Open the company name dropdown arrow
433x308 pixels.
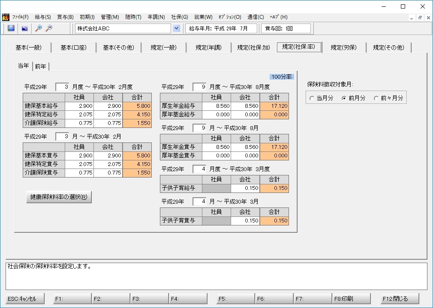coord(177,28)
